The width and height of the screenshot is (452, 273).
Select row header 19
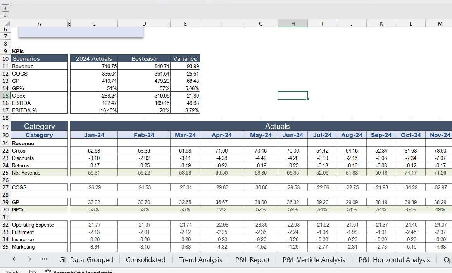pos(6,126)
